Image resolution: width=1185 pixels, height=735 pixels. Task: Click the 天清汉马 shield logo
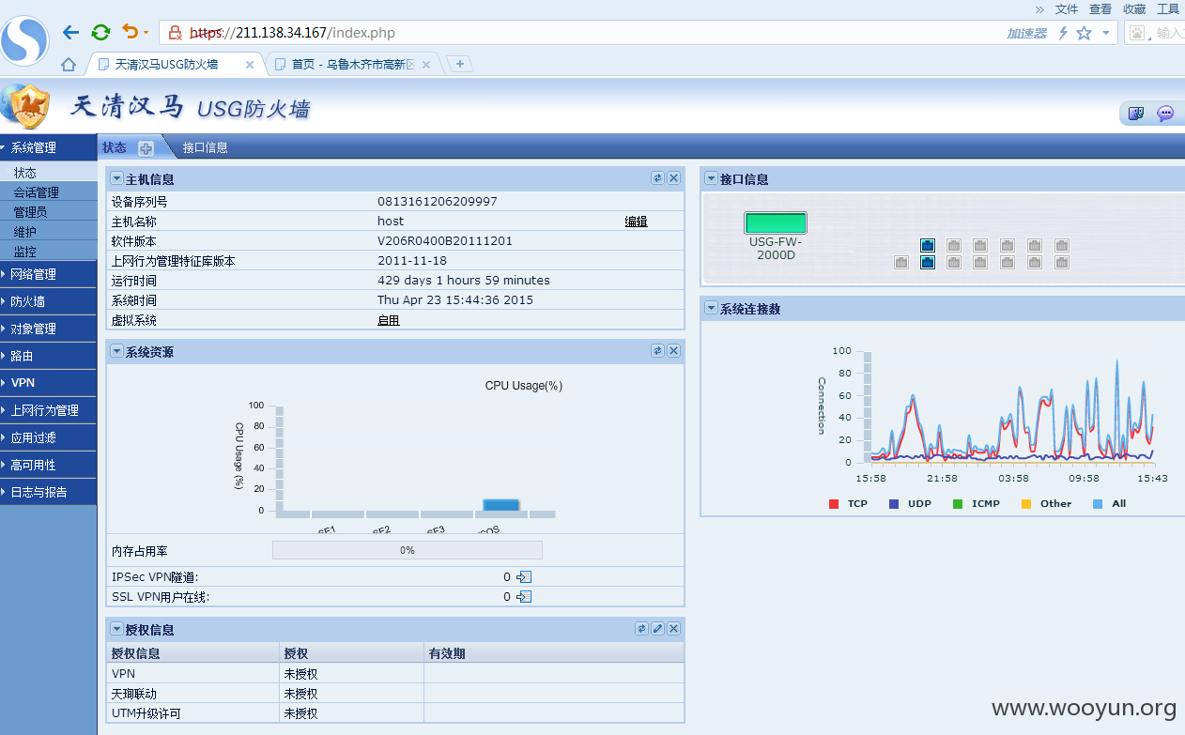point(27,106)
